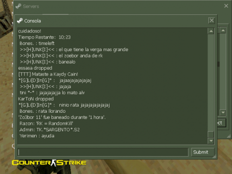This screenshot has width=232, height=174.
Task: Close the Consola window
Action: 212,20
